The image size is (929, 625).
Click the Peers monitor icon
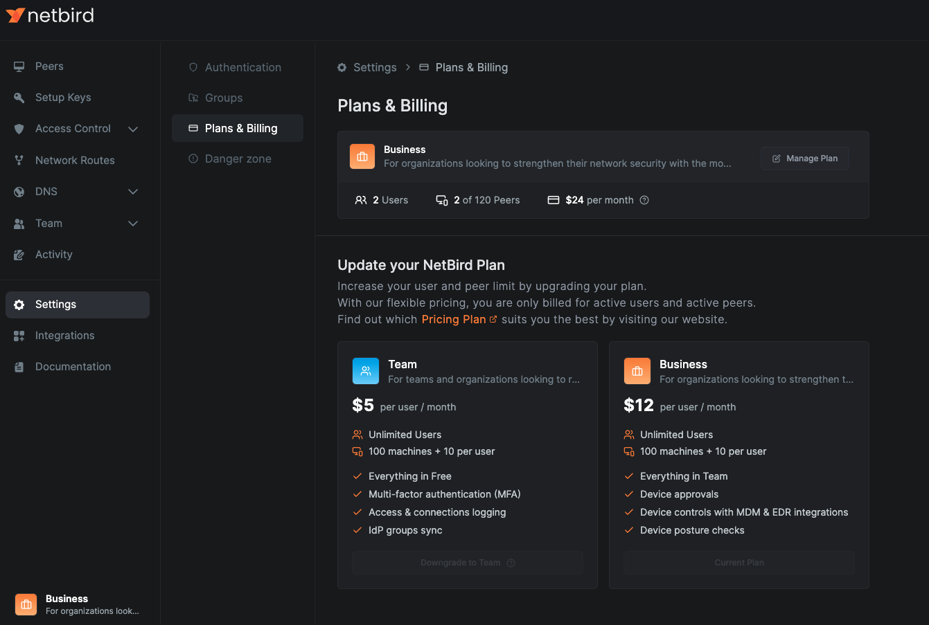pyautogui.click(x=19, y=66)
